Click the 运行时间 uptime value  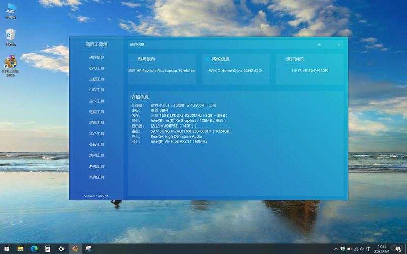coord(309,70)
